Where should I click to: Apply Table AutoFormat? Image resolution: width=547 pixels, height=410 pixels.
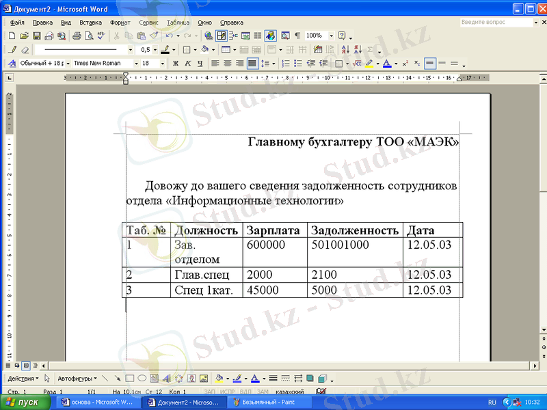318,50
